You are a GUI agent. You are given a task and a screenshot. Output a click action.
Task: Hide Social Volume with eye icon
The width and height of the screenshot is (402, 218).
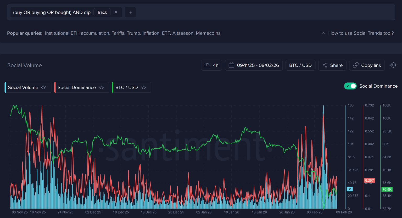click(x=44, y=87)
